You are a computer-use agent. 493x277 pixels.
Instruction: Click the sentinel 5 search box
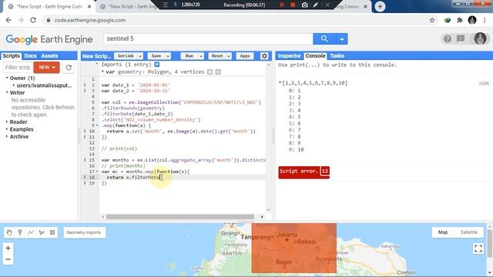tap(208, 39)
